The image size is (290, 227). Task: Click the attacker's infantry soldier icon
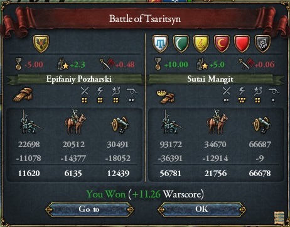pos(30,122)
